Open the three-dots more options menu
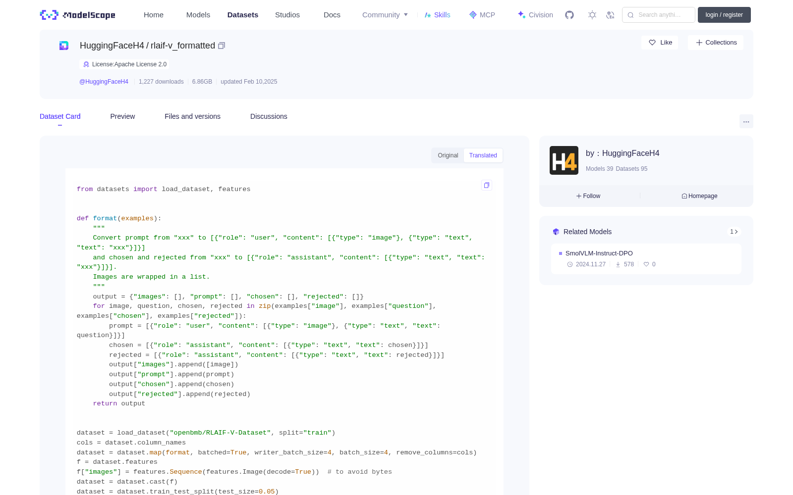Viewport: 793px width, 495px height. point(746,122)
